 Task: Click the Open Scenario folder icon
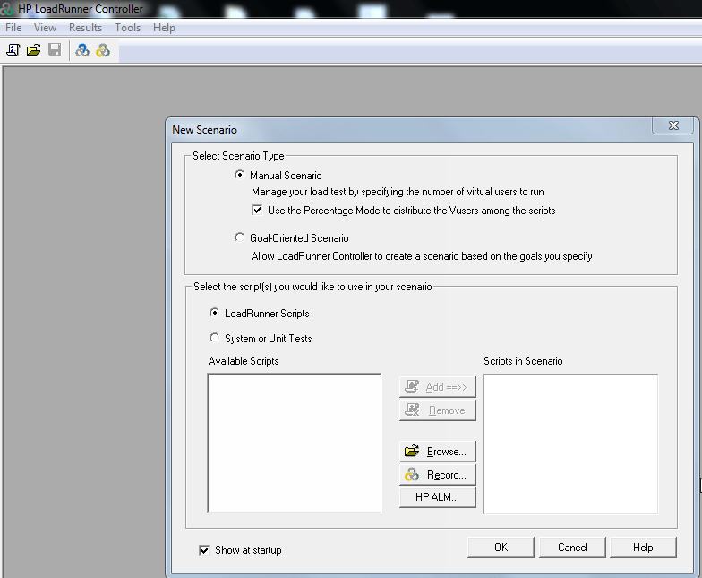point(34,50)
